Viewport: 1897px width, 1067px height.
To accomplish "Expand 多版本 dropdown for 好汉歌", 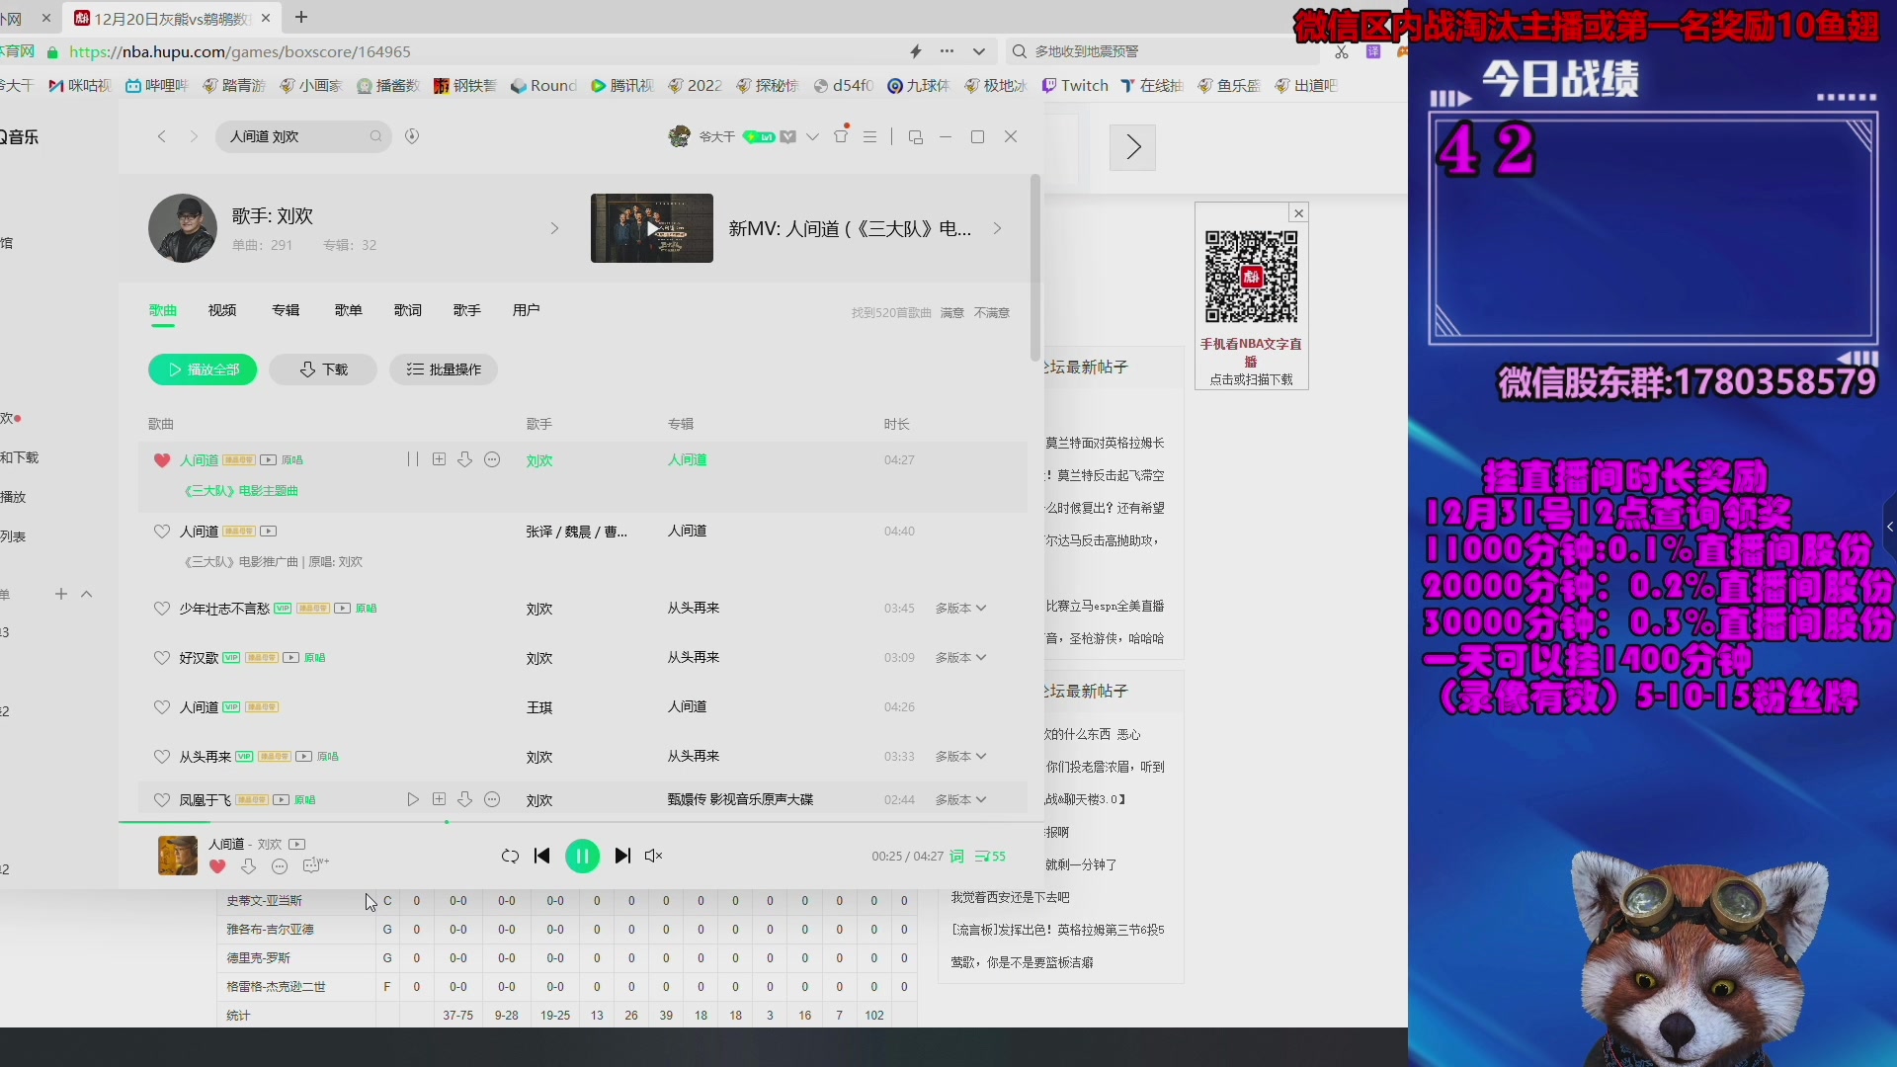I will [960, 658].
